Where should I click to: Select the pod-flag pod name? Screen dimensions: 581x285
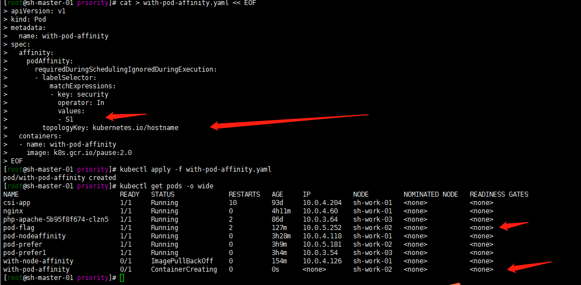coord(18,228)
